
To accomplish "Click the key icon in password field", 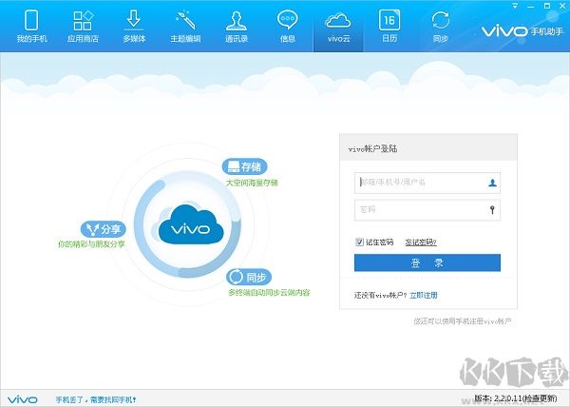I will [x=492, y=209].
